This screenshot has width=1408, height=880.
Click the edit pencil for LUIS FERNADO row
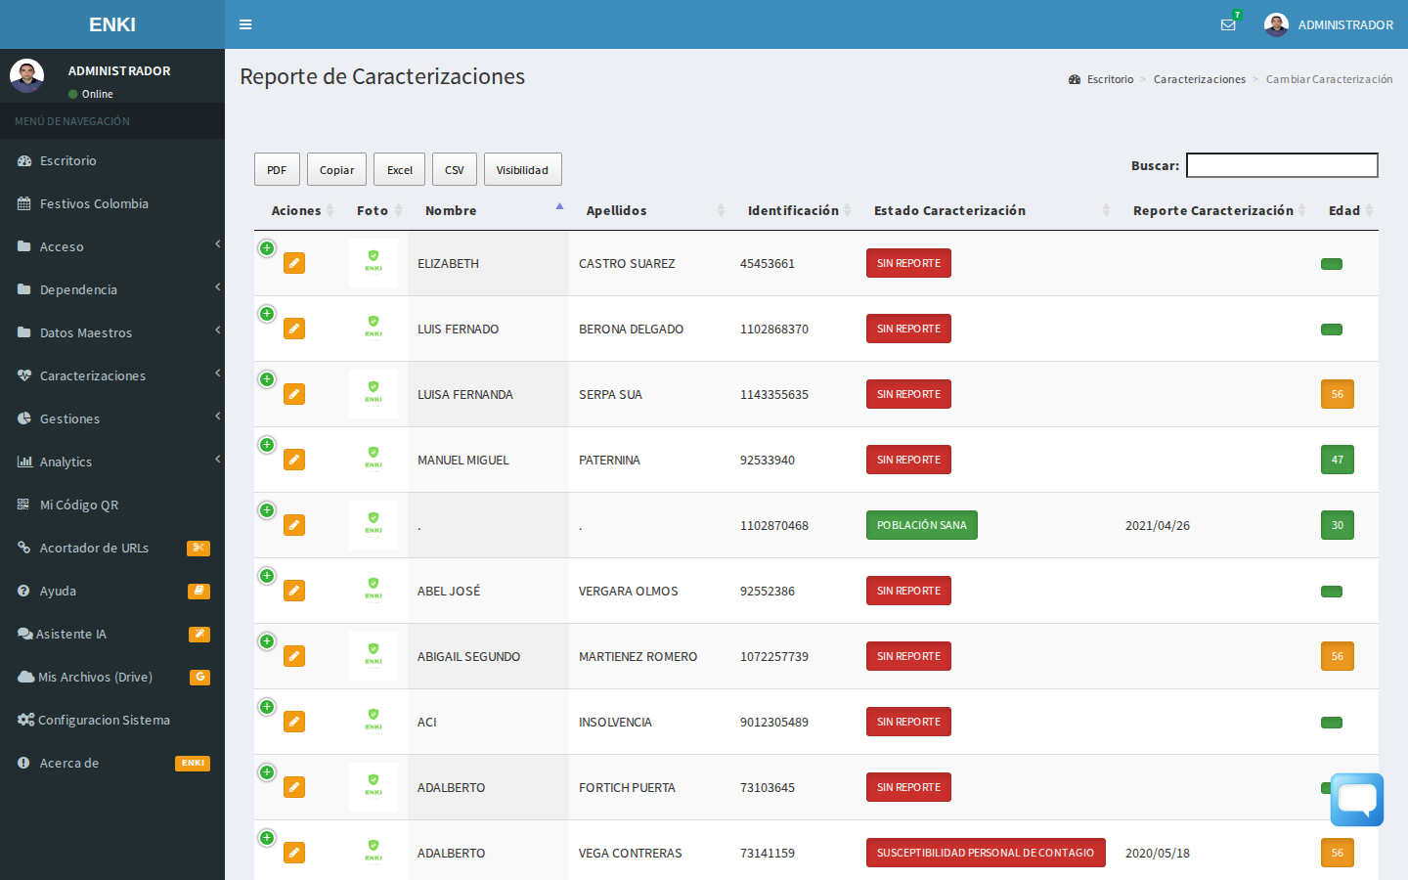(294, 329)
